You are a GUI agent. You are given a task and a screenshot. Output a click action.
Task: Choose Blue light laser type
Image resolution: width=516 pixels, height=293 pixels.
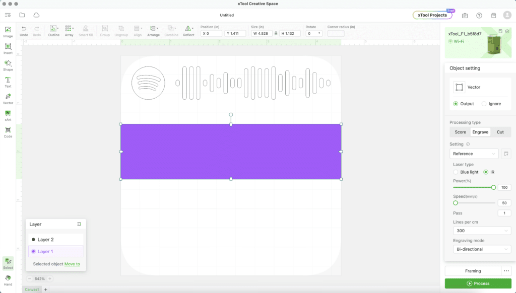pyautogui.click(x=456, y=172)
